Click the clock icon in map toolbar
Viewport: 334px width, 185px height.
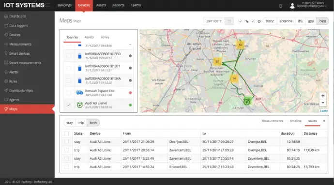click(x=259, y=21)
